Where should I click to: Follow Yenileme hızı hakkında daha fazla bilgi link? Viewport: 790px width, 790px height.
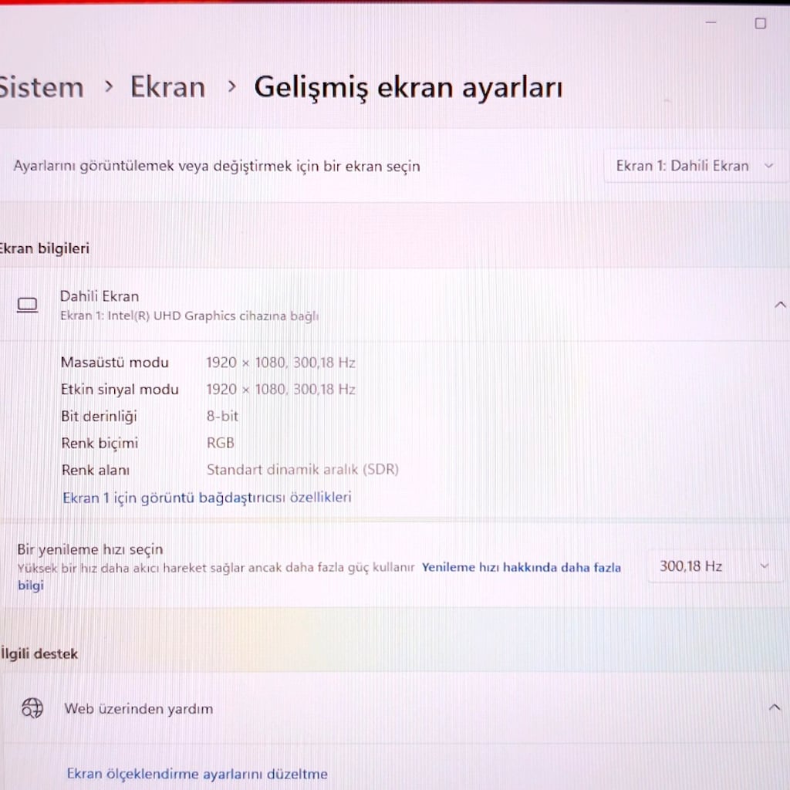click(x=319, y=576)
